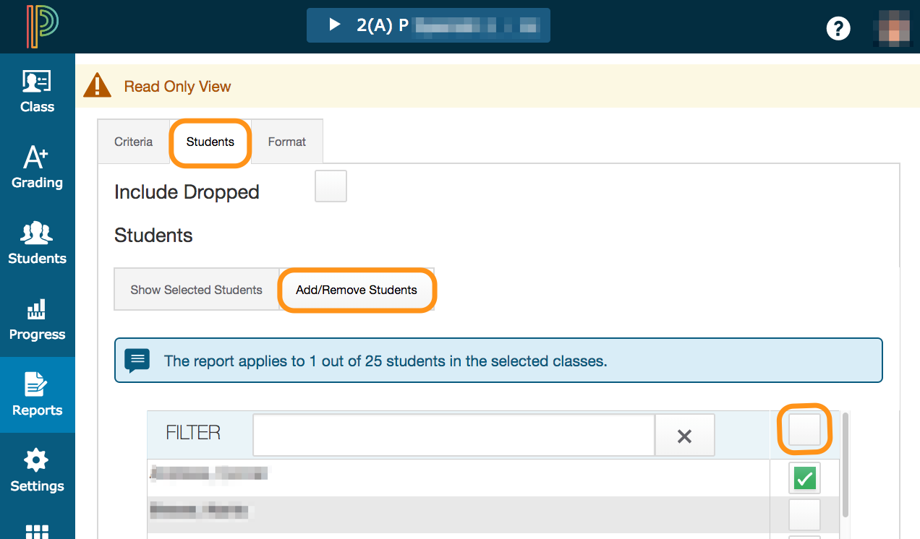Viewport: 920px width, 539px height.
Task: Select Show Selected Students
Action: [196, 290]
